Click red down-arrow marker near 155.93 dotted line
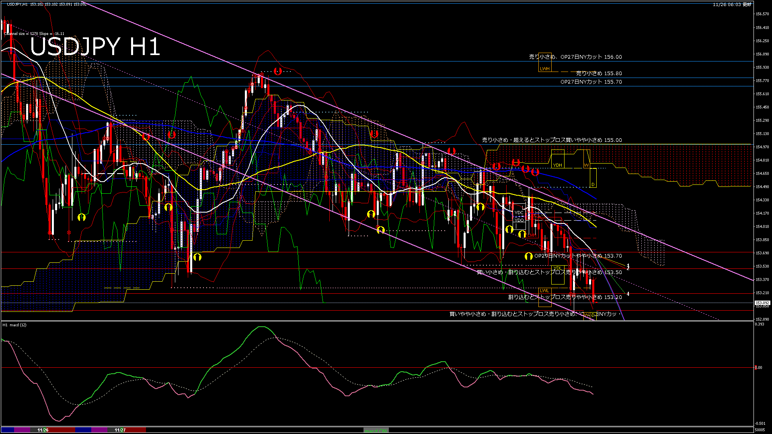This screenshot has width=772, height=434. pos(277,71)
